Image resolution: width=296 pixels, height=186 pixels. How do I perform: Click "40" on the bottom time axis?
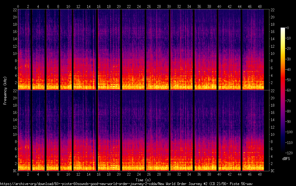click(x=219, y=174)
